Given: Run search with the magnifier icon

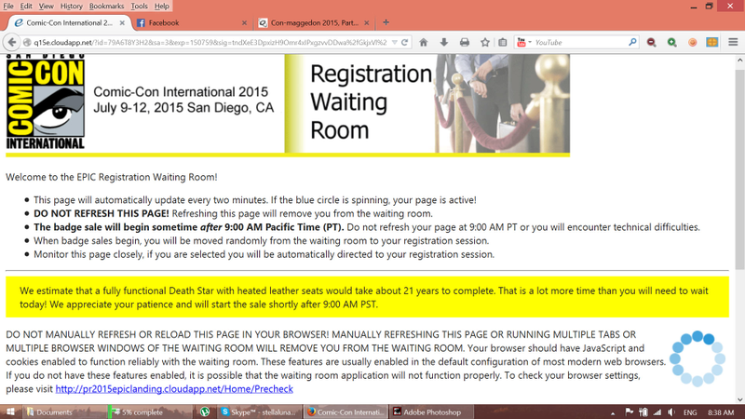Looking at the screenshot, I should coord(632,42).
